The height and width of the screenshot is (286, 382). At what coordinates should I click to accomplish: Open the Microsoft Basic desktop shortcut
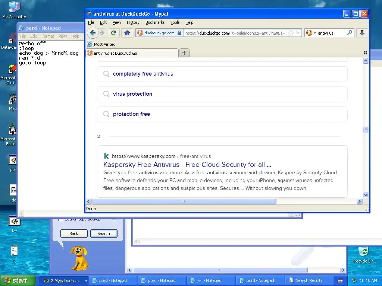(x=10, y=134)
